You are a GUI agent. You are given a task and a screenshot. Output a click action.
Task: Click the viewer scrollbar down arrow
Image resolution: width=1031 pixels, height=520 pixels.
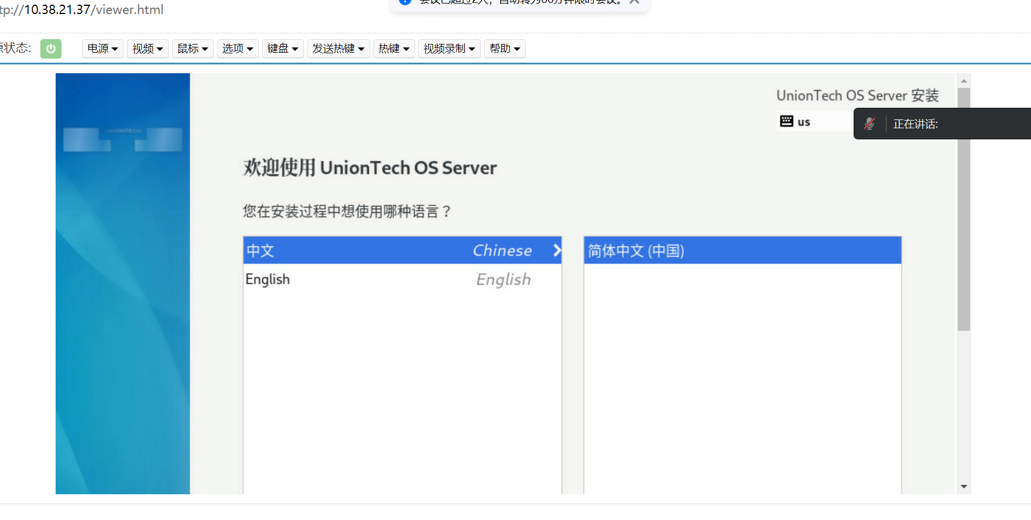964,487
